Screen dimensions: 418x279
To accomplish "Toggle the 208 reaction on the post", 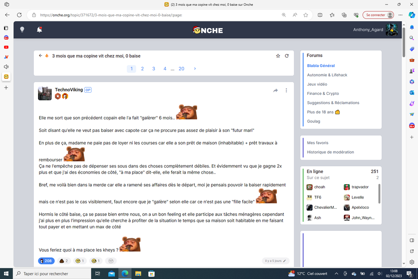I will tap(46, 261).
